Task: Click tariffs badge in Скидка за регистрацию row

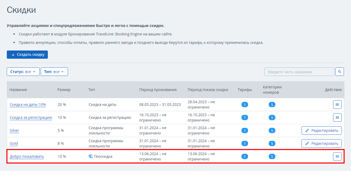Action: (x=245, y=117)
